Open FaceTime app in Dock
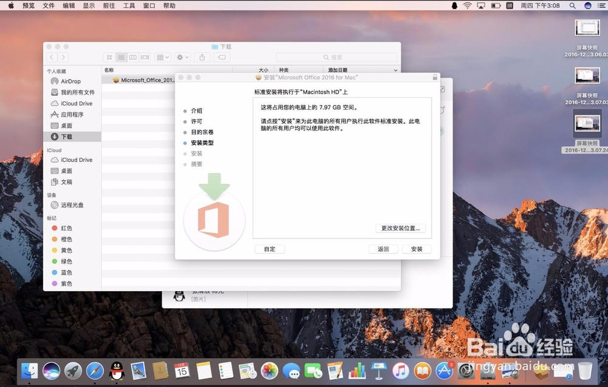The image size is (608, 387). pyautogui.click(x=313, y=371)
